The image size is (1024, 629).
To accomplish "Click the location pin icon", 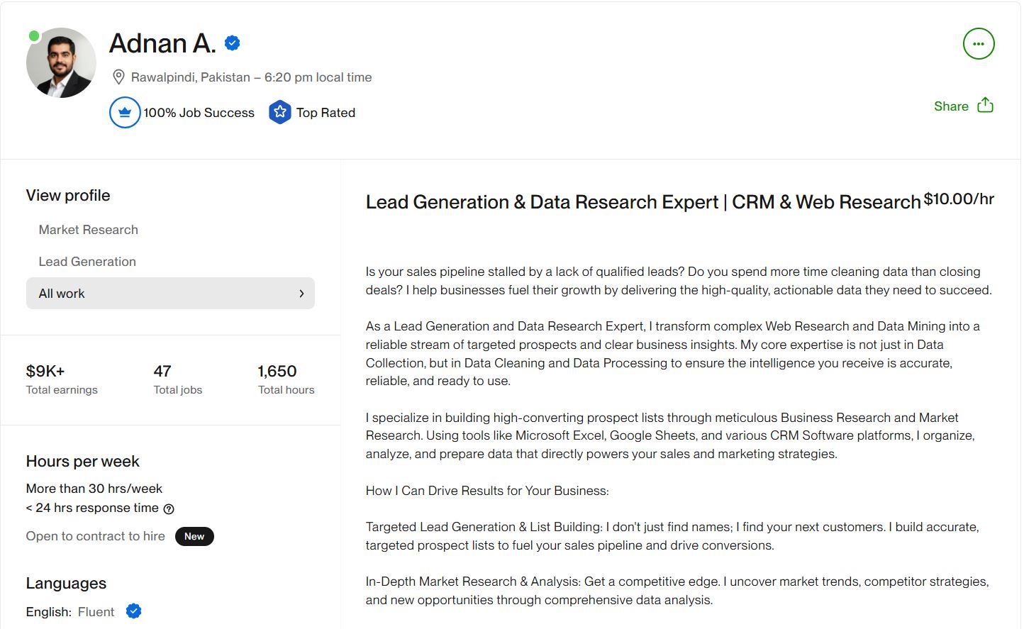I will 118,77.
